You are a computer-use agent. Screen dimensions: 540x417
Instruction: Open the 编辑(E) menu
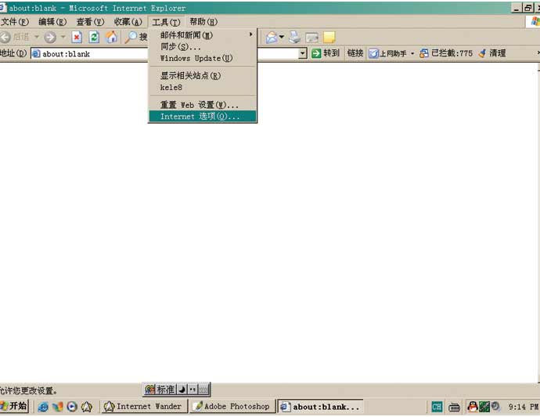pos(52,22)
